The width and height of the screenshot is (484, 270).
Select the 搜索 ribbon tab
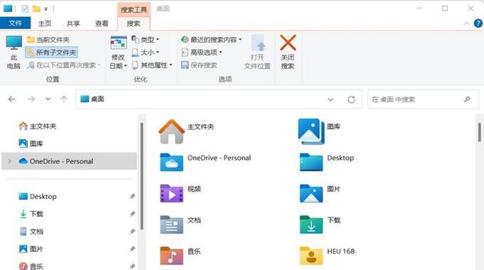click(134, 23)
